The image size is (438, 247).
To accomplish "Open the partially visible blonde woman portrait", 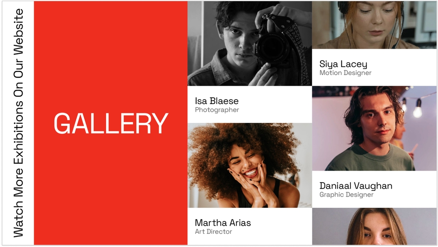I will 374,227.
